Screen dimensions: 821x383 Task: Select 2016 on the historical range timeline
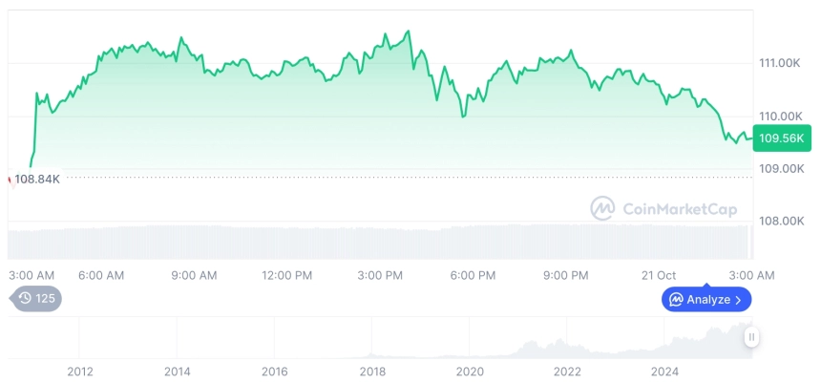(274, 371)
